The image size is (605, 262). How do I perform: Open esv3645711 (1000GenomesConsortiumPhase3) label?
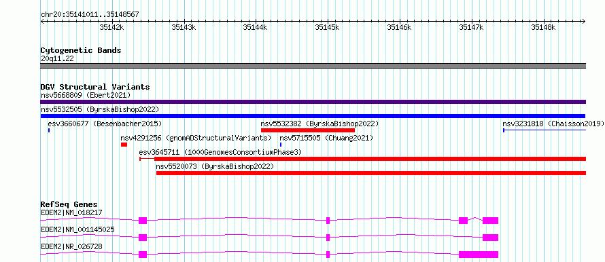tap(220, 152)
